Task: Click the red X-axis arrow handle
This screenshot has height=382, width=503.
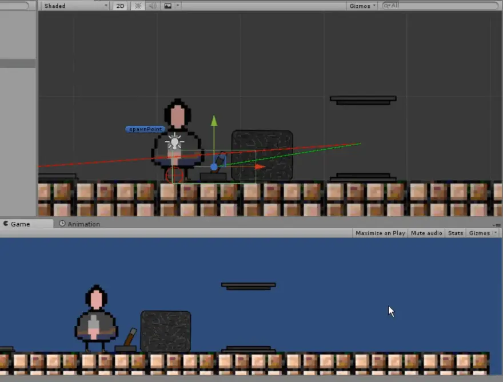Action: tap(260, 167)
